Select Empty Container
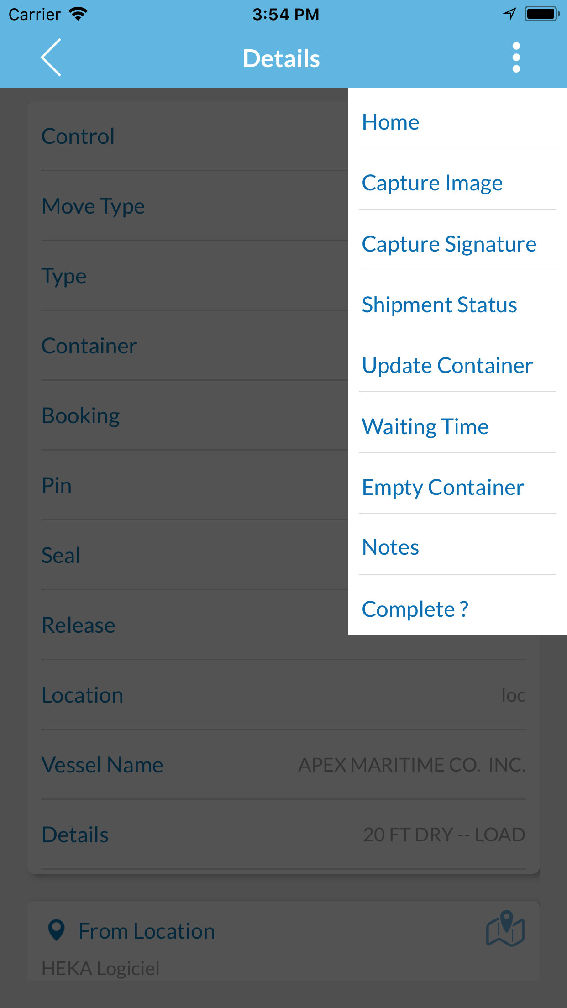Image resolution: width=567 pixels, height=1008 pixels. [442, 487]
